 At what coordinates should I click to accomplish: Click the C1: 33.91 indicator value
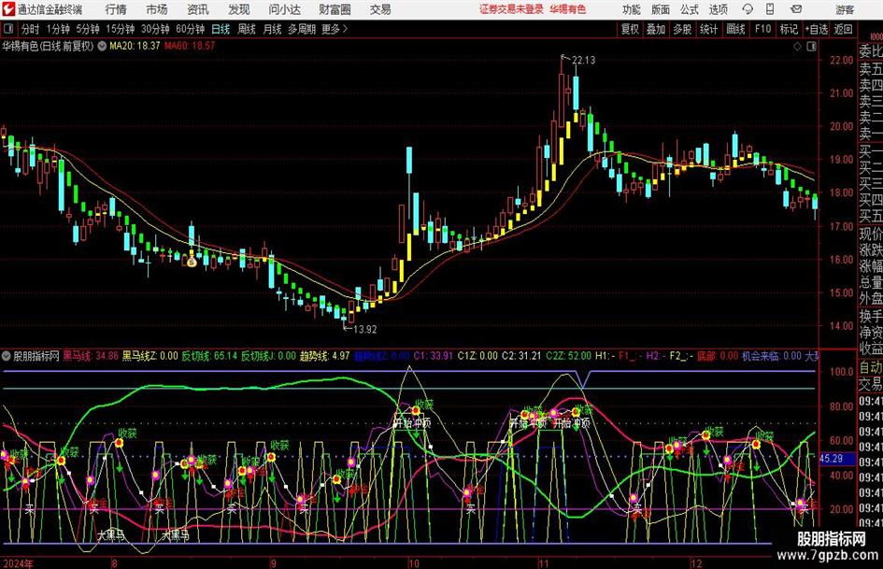433,356
